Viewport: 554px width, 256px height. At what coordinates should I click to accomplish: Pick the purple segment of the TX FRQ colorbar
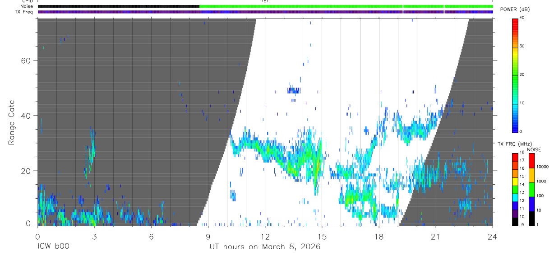click(x=515, y=214)
